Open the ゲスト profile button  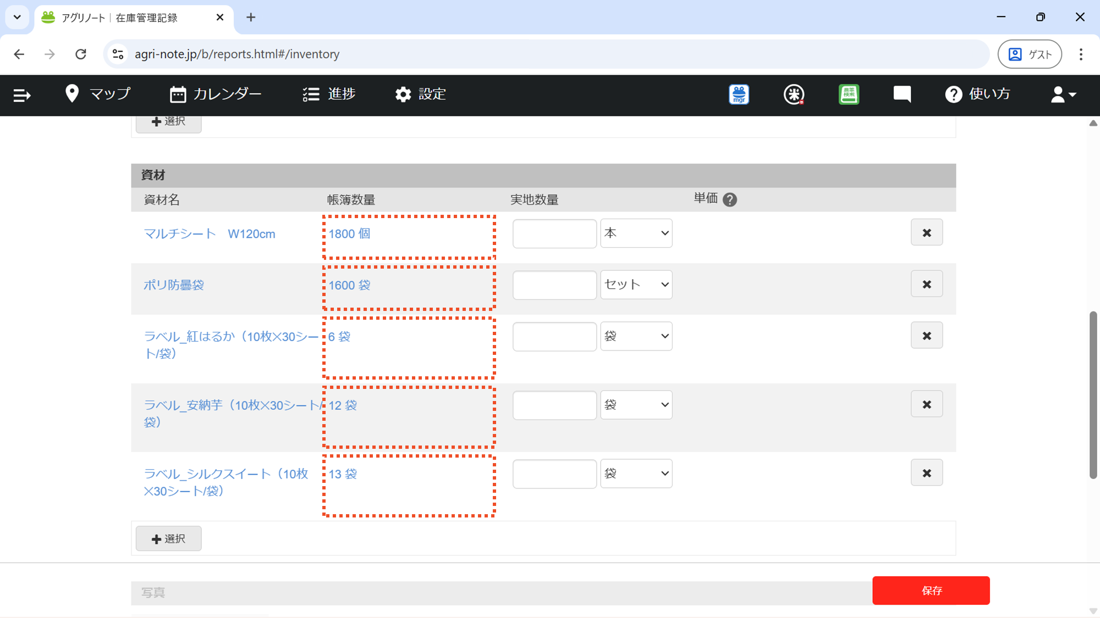[x=1030, y=54]
